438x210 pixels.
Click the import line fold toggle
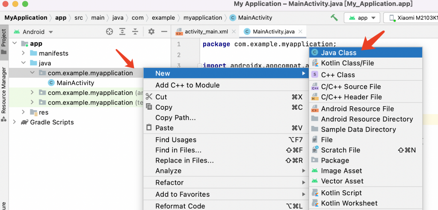199,66
